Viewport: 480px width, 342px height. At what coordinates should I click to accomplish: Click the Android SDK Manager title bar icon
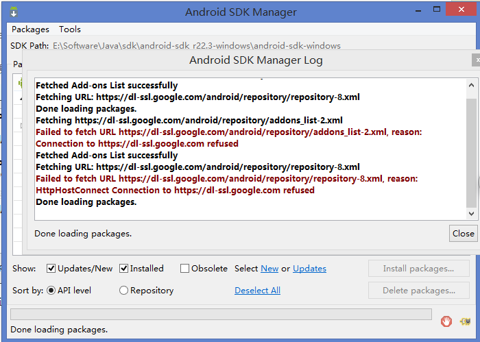click(x=14, y=12)
